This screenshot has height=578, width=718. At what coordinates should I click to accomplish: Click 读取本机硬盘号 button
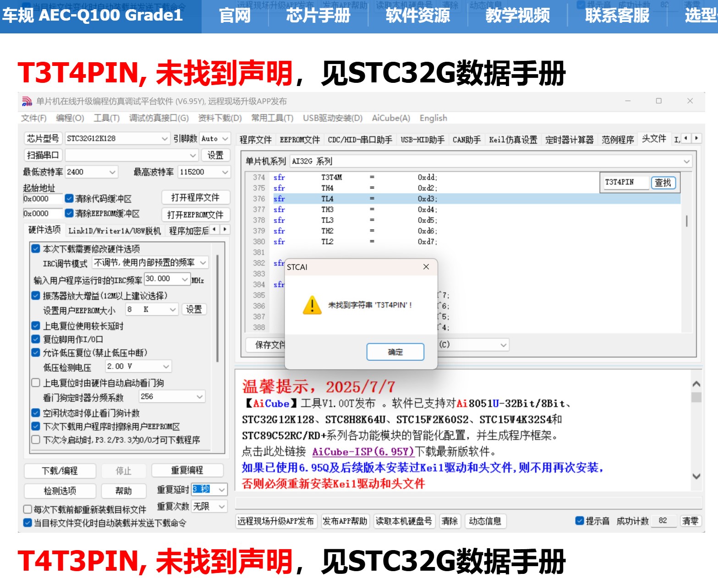404,521
